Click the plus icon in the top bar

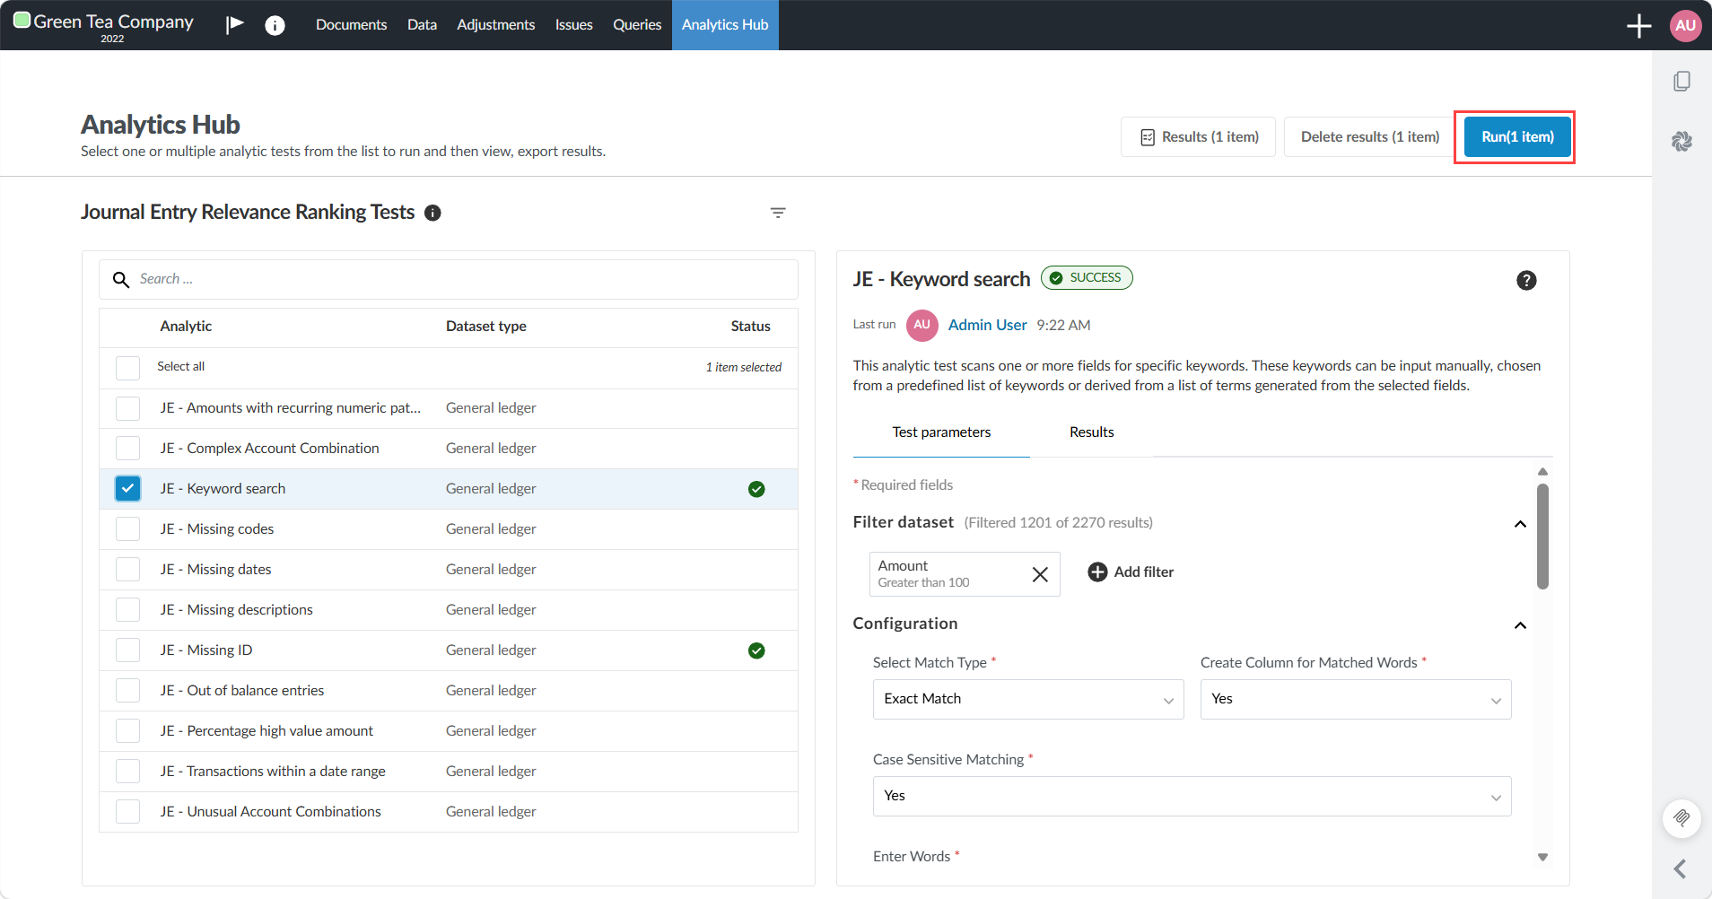pyautogui.click(x=1638, y=25)
